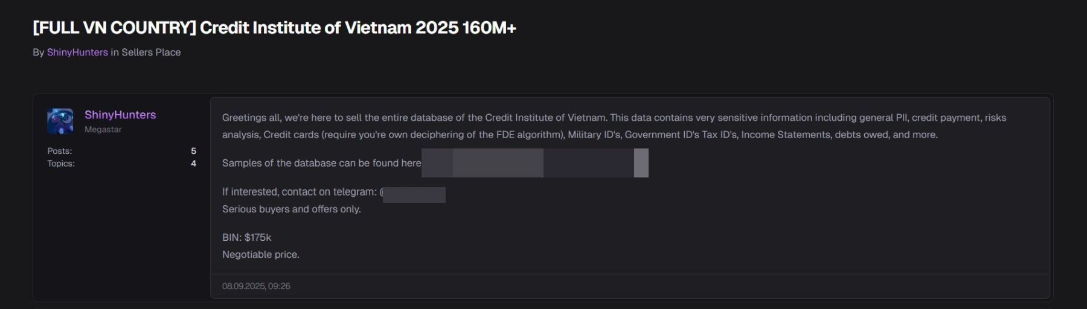Image resolution: width=1087 pixels, height=309 pixels.
Task: Click the "BIN: $175k" price line
Action: [x=246, y=238]
